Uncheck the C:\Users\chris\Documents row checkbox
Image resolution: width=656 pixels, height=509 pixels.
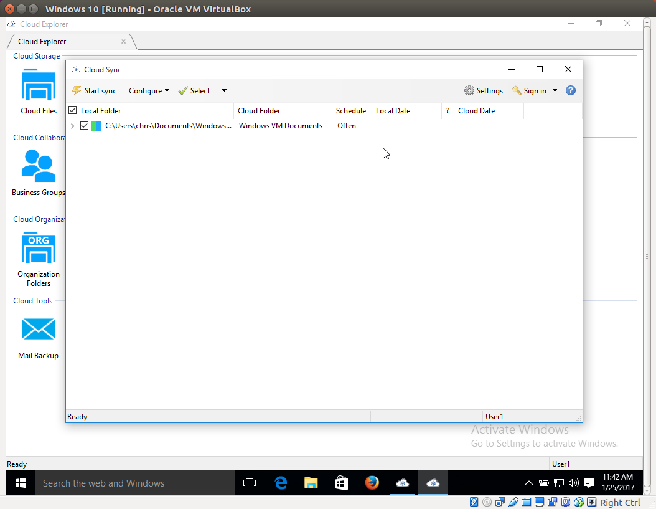click(x=84, y=126)
